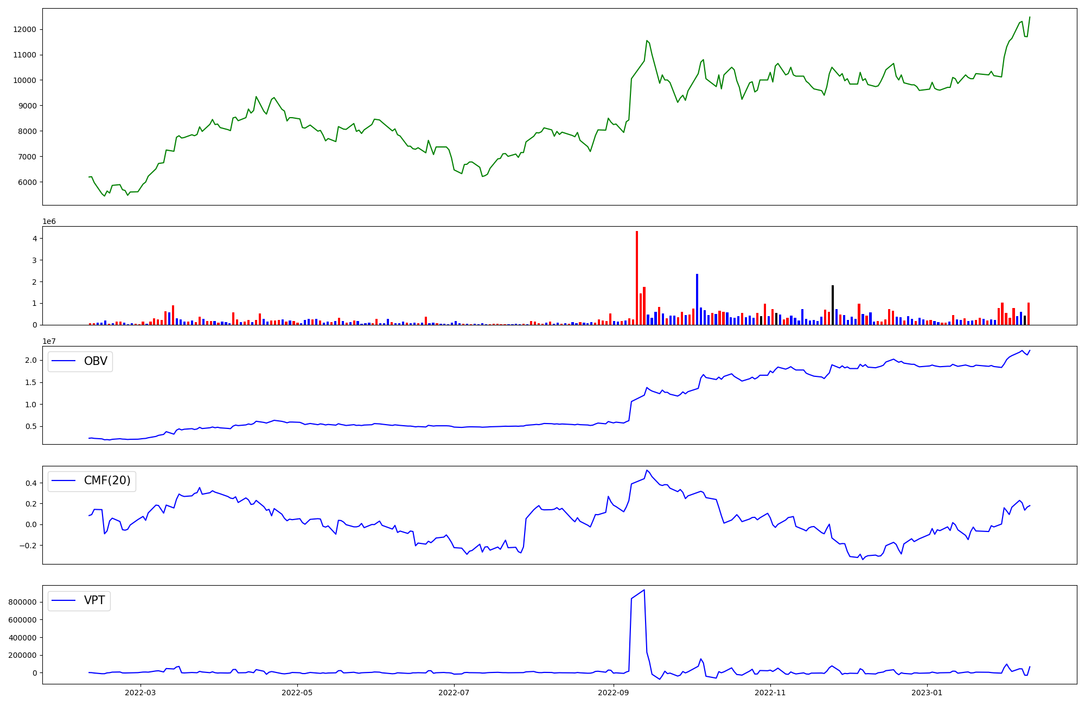Click the blue line sample in VPT legend
Screen dimensions: 1085x705
(x=65, y=601)
